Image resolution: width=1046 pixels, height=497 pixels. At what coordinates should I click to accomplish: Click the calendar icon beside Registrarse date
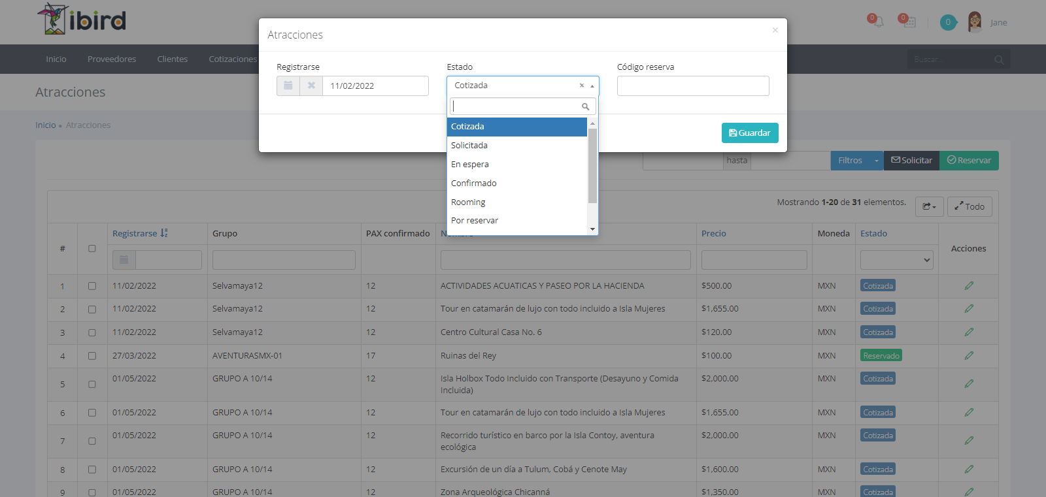coord(288,86)
